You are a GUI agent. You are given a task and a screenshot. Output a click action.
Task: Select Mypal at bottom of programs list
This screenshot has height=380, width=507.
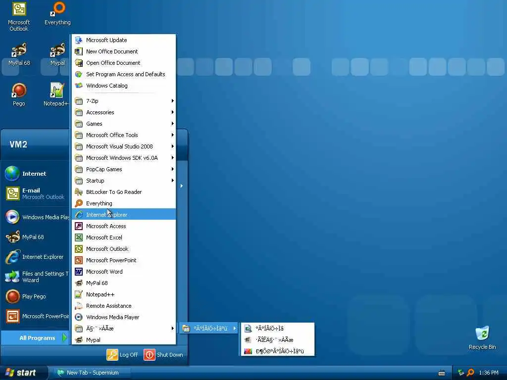tap(124, 340)
